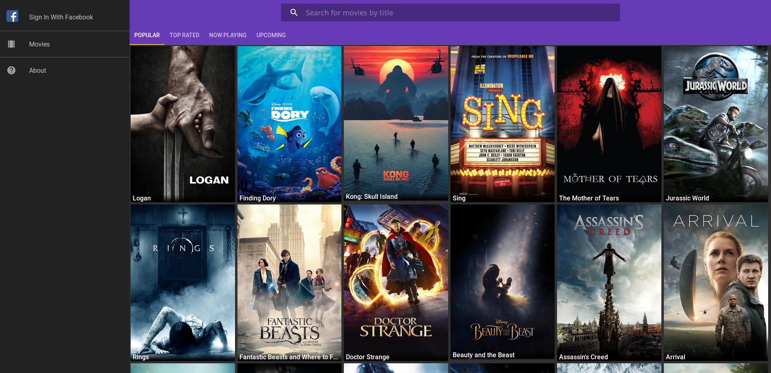
Task: Click the 'Logan' title caption
Action: (x=142, y=198)
